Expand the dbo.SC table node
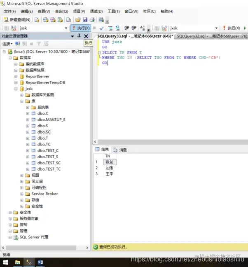 28,132
